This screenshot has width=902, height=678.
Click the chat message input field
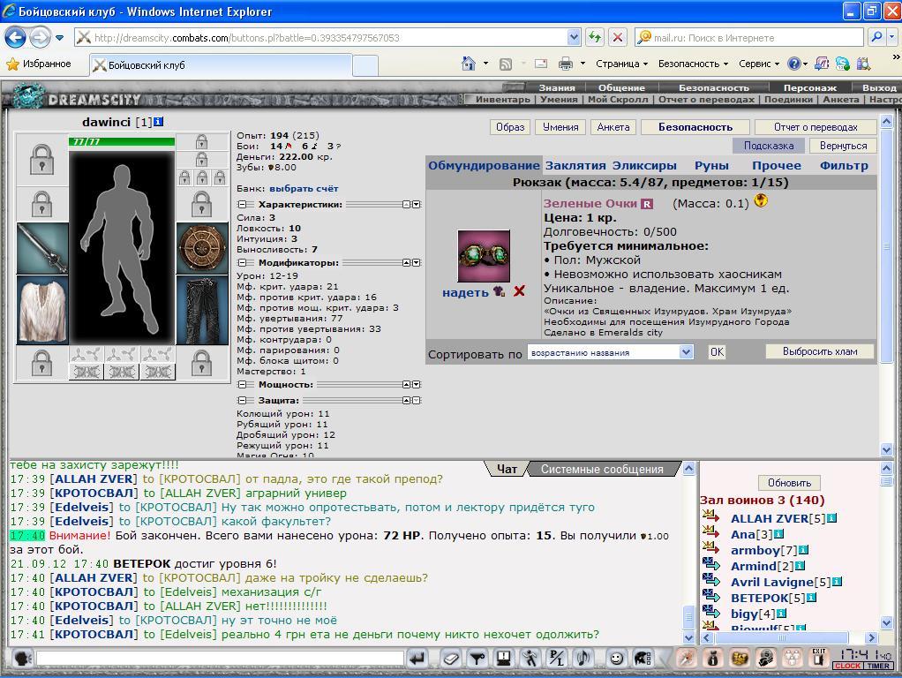[221, 658]
